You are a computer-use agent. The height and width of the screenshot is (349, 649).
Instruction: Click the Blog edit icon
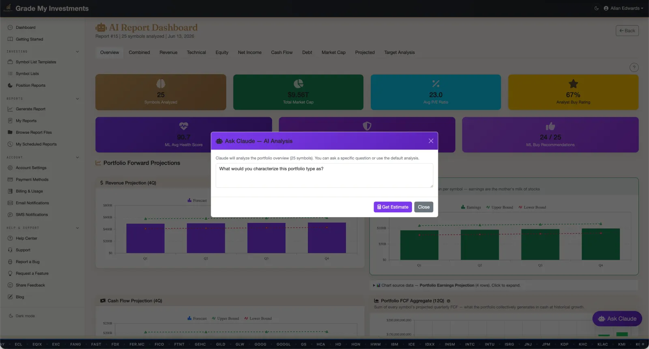tap(10, 297)
